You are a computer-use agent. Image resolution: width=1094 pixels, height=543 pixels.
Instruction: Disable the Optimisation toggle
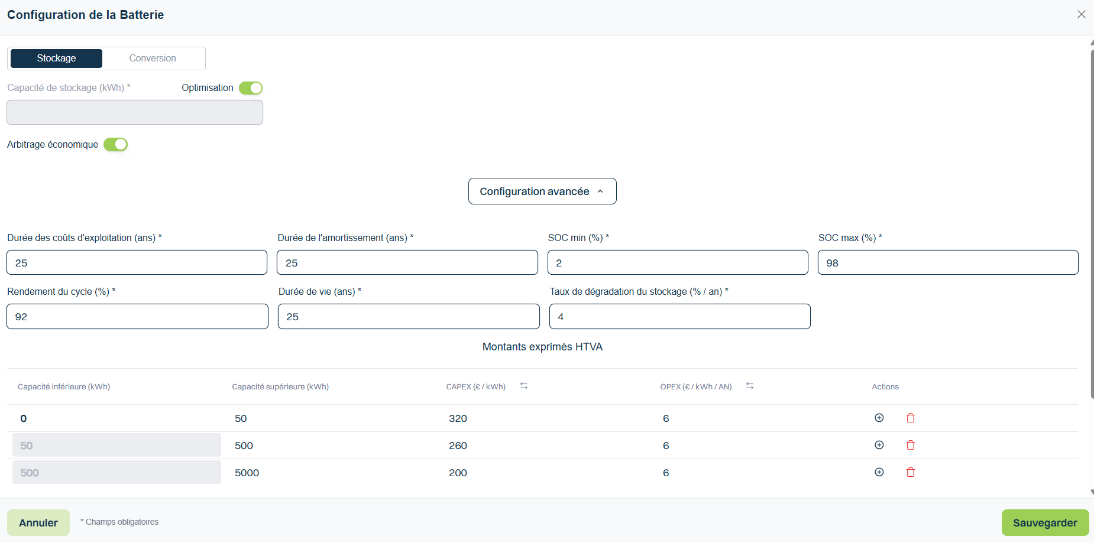(251, 88)
